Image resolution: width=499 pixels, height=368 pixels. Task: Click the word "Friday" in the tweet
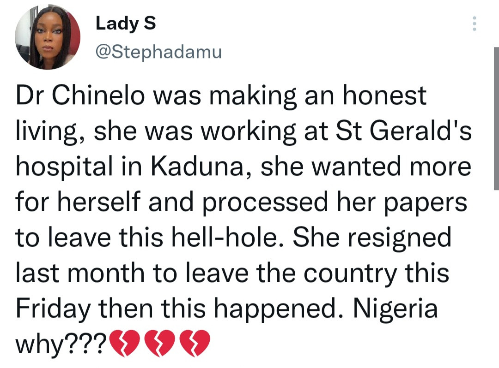(x=52, y=308)
